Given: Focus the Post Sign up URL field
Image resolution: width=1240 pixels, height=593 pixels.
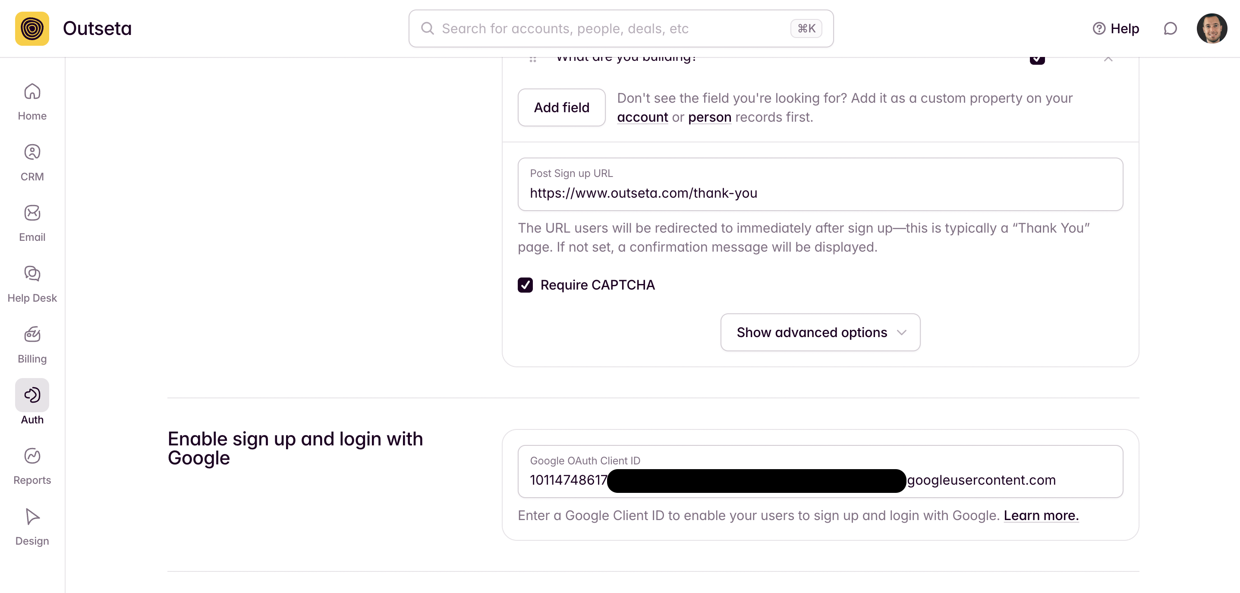Looking at the screenshot, I should (820, 184).
